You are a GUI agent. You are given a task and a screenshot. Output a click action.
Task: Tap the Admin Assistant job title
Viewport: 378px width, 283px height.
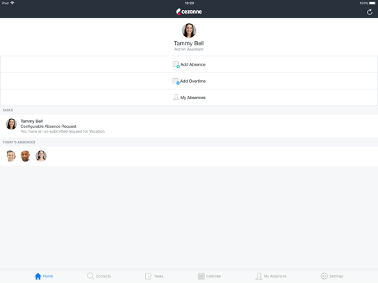[189, 49]
